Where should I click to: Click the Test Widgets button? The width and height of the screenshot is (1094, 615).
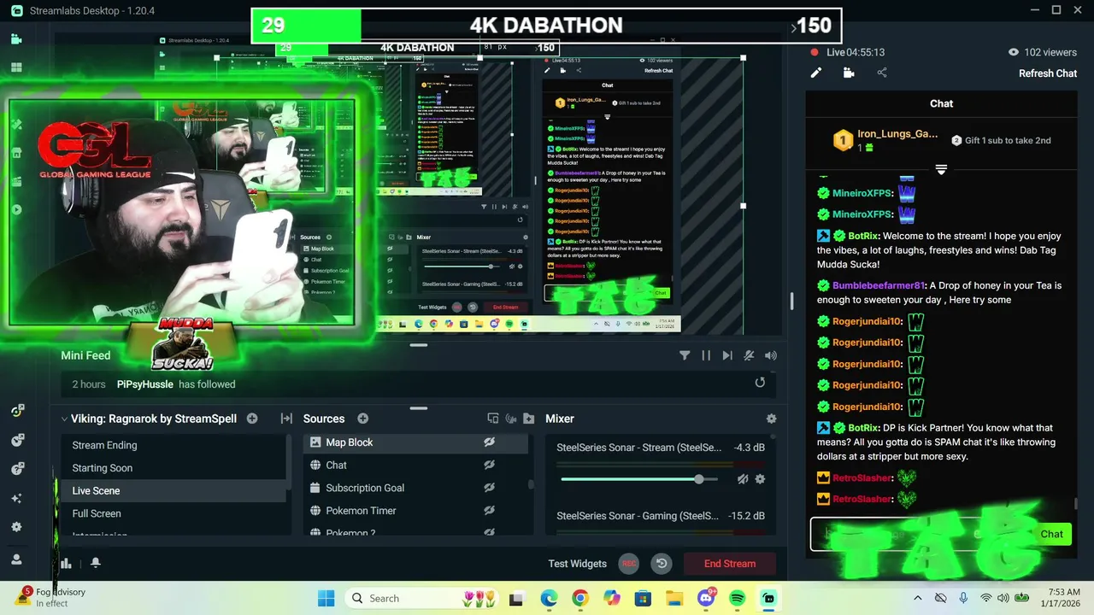578,563
